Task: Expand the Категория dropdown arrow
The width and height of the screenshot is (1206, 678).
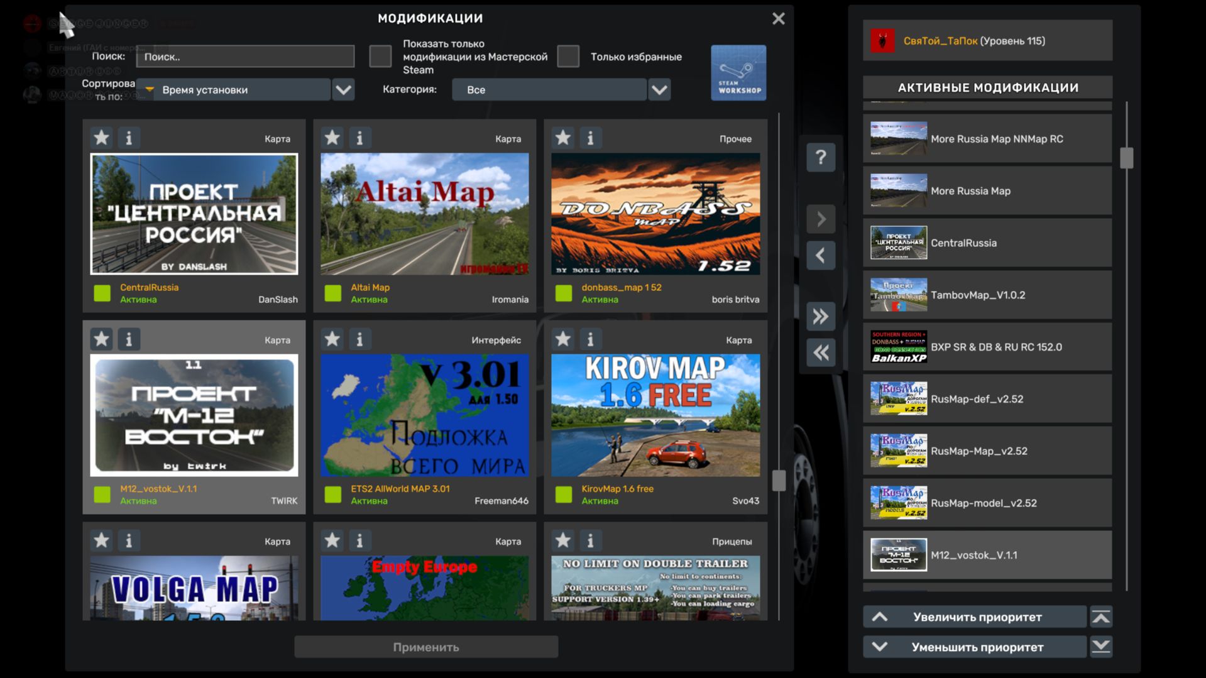Action: tap(659, 90)
